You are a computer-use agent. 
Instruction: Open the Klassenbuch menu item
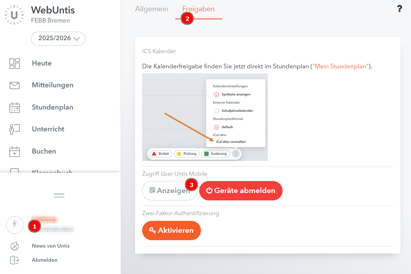point(52,170)
